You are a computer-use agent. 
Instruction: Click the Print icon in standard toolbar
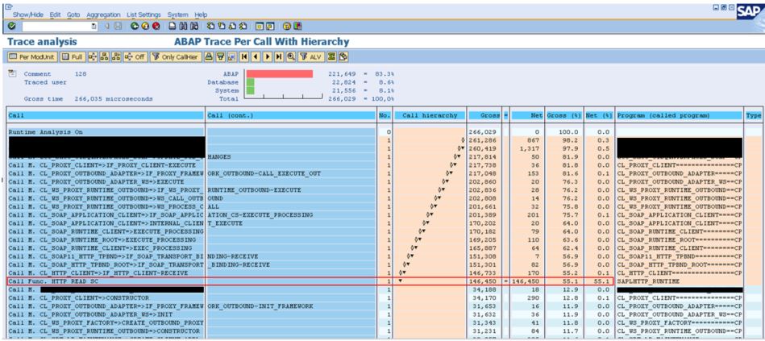click(173, 26)
